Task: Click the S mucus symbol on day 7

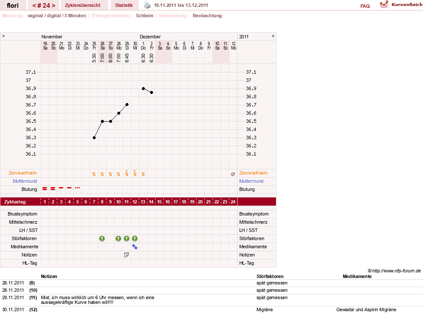Action: (94, 174)
